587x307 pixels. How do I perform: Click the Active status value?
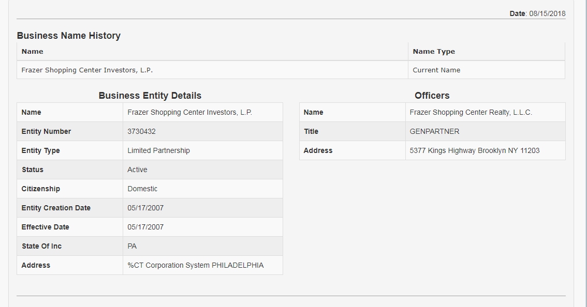(137, 170)
